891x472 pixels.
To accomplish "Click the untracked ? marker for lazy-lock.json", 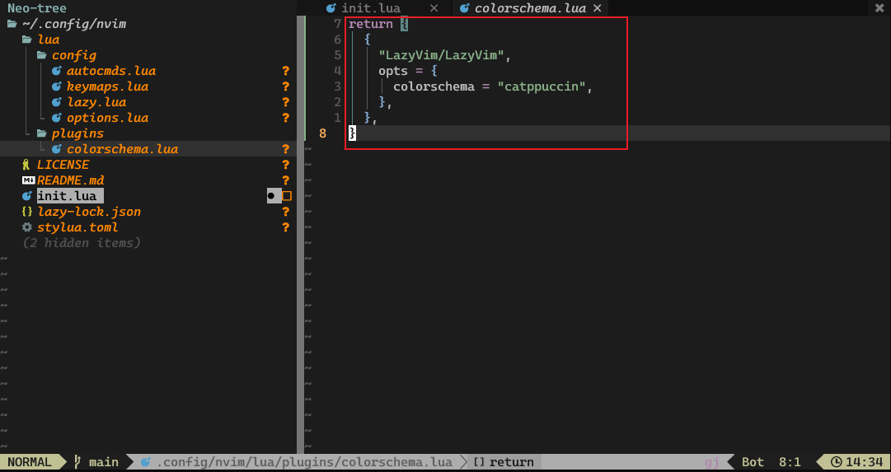I will 286,212.
